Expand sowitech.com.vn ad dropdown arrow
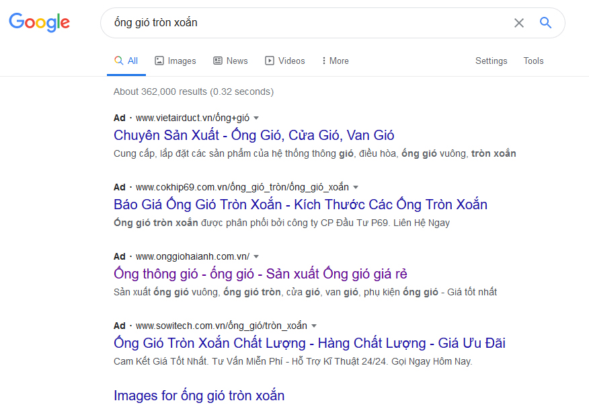The width and height of the screenshot is (589, 407). point(314,326)
